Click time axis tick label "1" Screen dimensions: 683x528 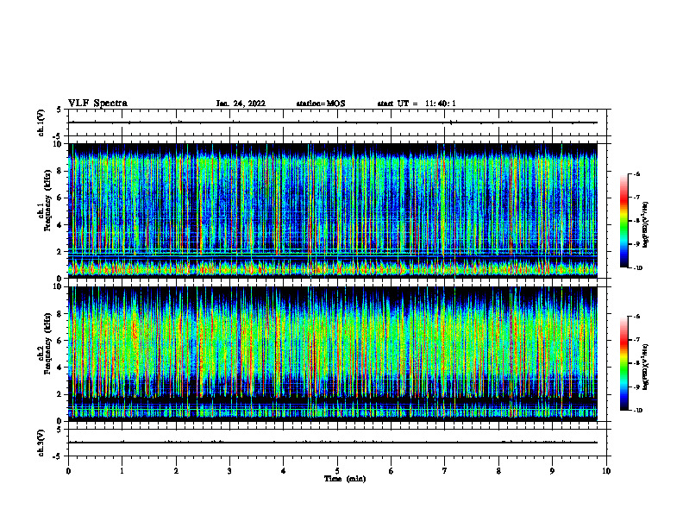point(122,471)
